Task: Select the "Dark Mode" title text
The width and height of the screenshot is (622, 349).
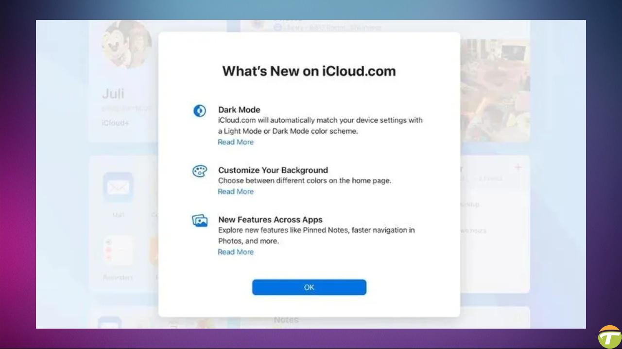Action: click(239, 110)
